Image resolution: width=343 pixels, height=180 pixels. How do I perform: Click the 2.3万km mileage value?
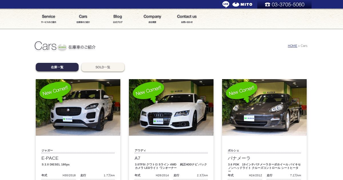click(202, 175)
